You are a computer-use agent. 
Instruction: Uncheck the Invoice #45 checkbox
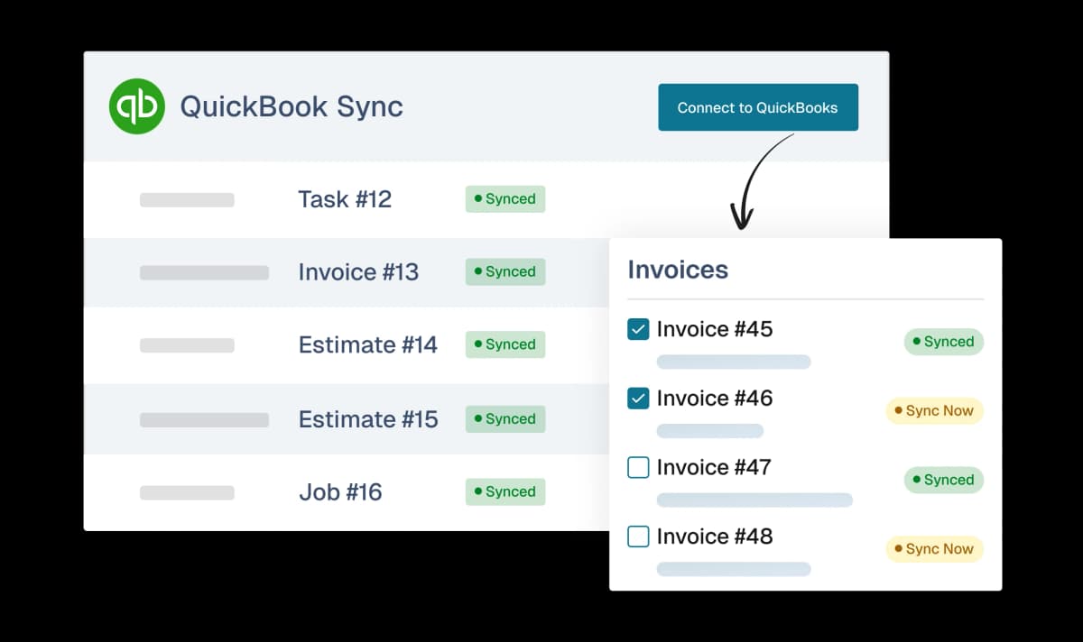(638, 329)
